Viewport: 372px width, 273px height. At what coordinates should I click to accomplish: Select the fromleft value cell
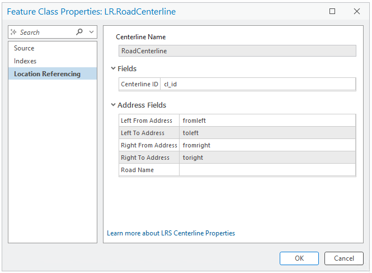(267, 121)
